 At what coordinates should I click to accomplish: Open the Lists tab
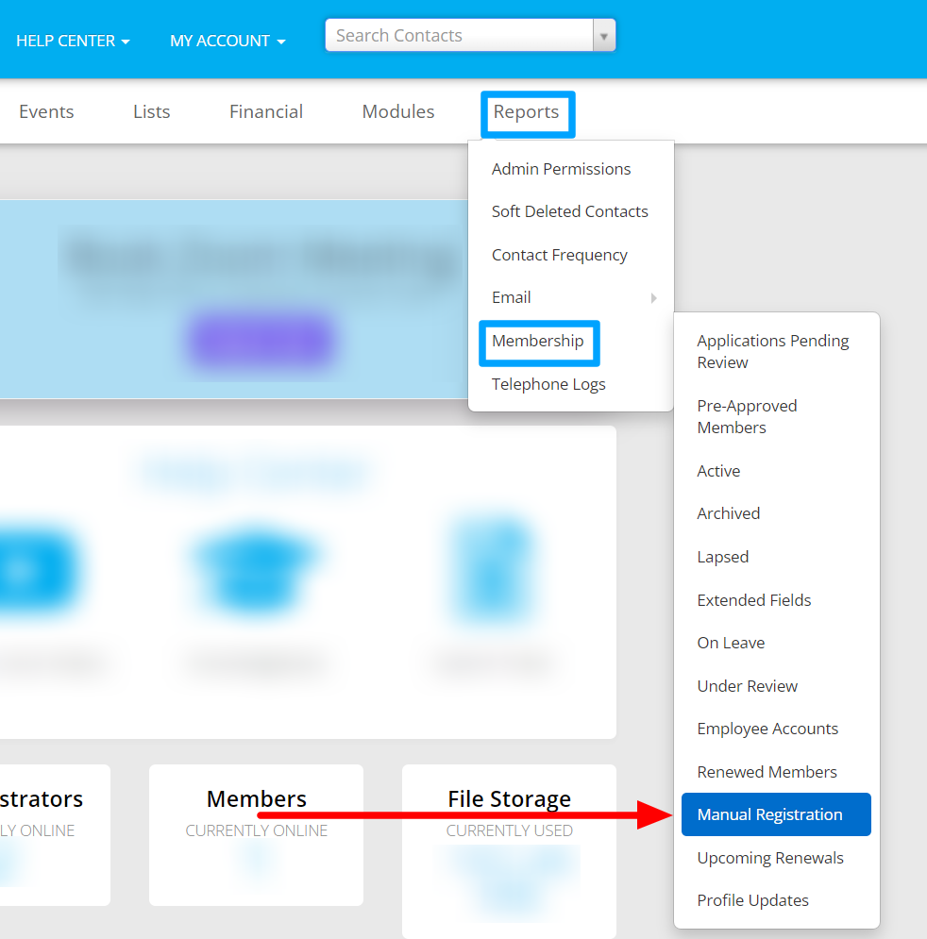click(151, 111)
